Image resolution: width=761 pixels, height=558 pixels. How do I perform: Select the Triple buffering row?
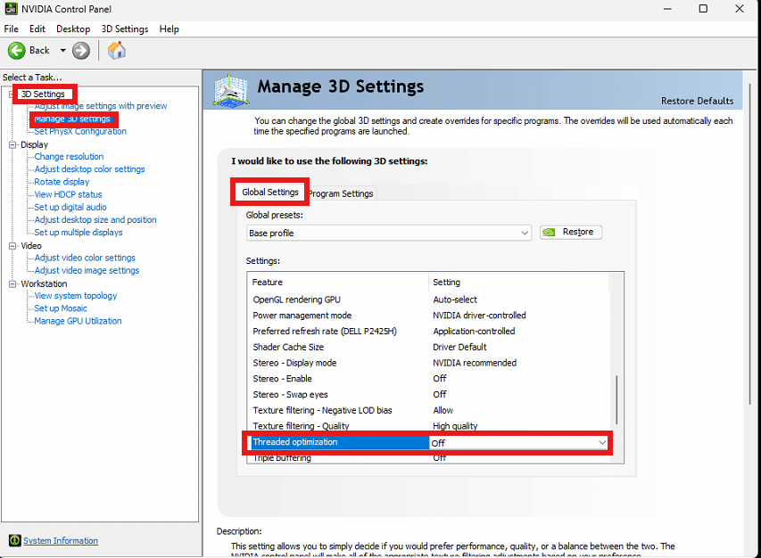coord(428,458)
